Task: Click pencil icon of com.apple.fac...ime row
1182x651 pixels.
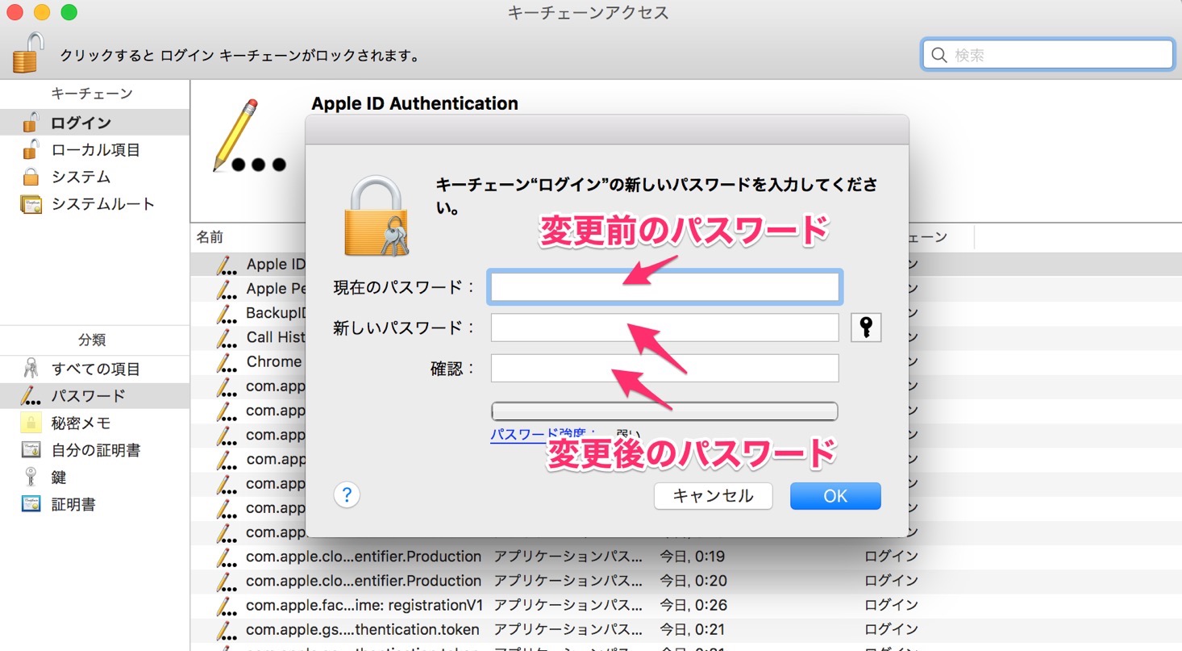Action: (x=227, y=605)
